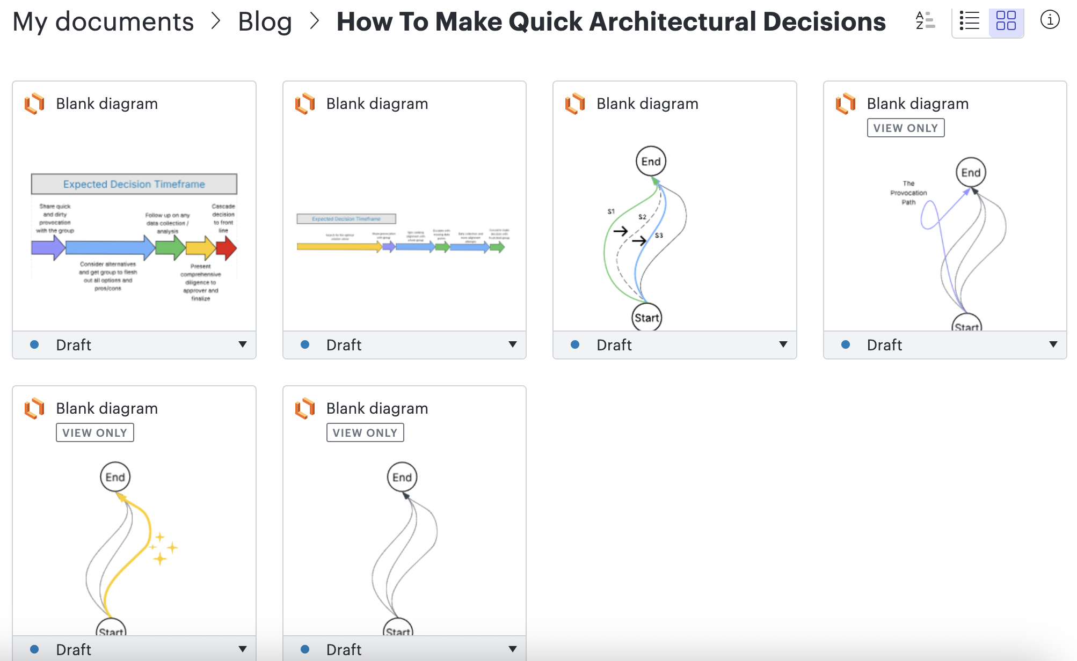Click Lucidchart icon on Provocation Path card
This screenshot has height=661, width=1077.
click(846, 104)
